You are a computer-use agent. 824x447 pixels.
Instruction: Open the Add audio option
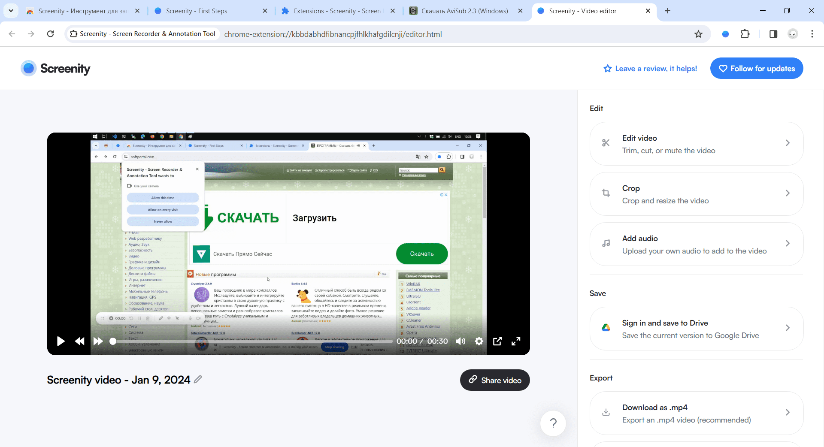point(697,244)
